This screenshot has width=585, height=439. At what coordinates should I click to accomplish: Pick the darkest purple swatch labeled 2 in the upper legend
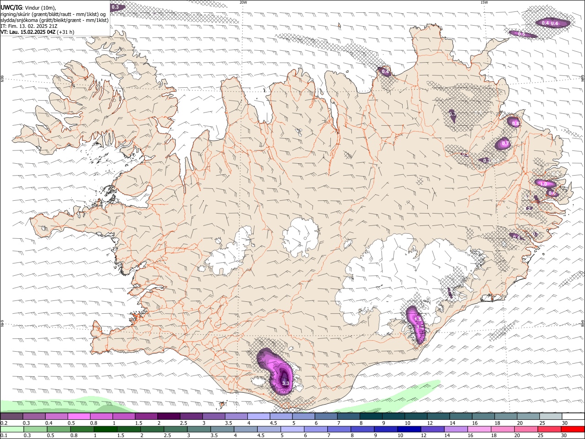[x=169, y=417]
